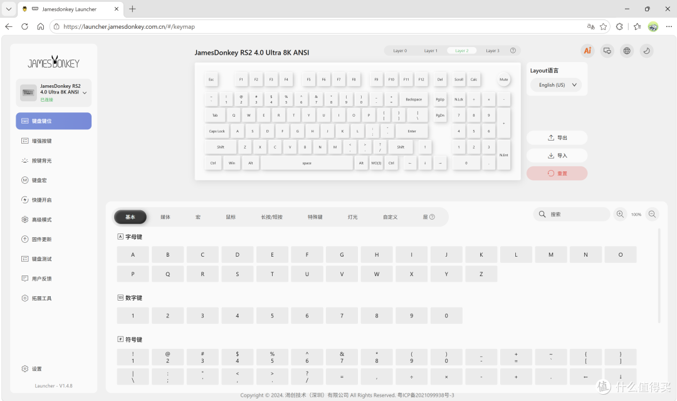Viewport: 677px width, 401px height.
Task: Open the AI assistant icon
Action: (587, 51)
